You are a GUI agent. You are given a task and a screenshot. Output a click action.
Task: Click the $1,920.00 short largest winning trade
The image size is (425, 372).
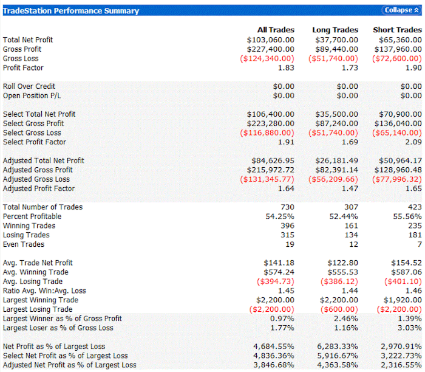pyautogui.click(x=403, y=300)
